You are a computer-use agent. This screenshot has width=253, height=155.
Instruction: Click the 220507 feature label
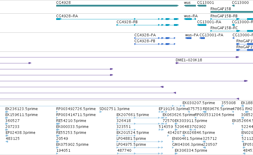(x=210, y=145)
